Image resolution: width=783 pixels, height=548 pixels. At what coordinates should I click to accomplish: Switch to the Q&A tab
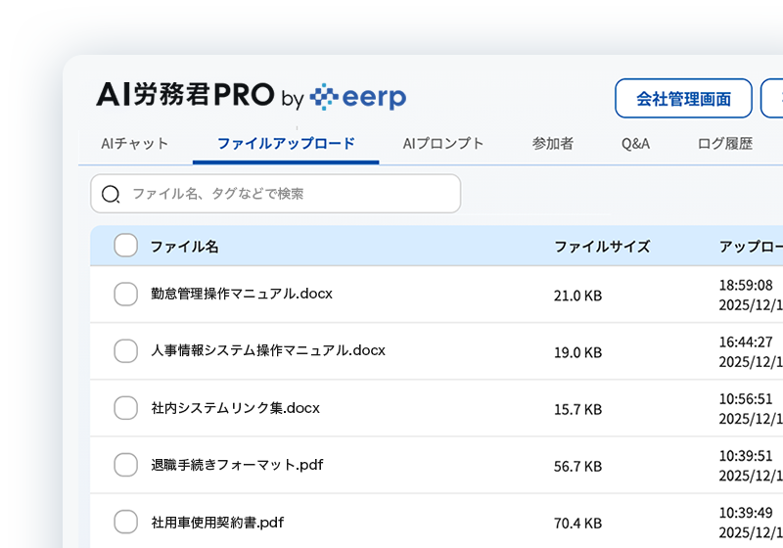pyautogui.click(x=635, y=144)
